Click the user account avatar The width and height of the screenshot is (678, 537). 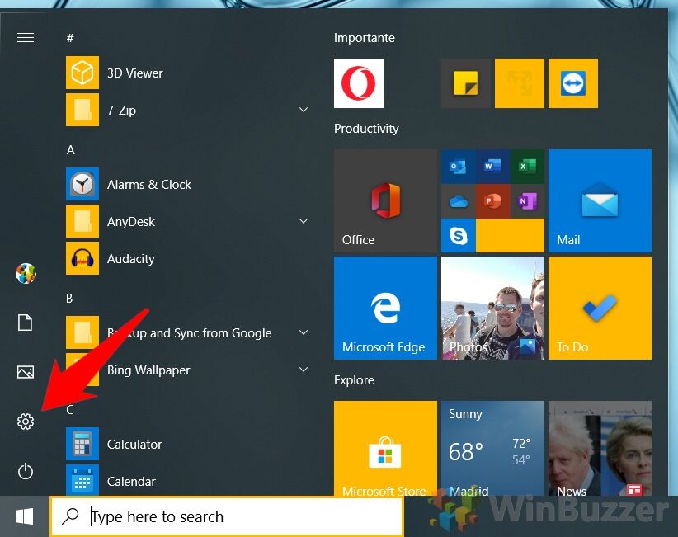(x=26, y=273)
